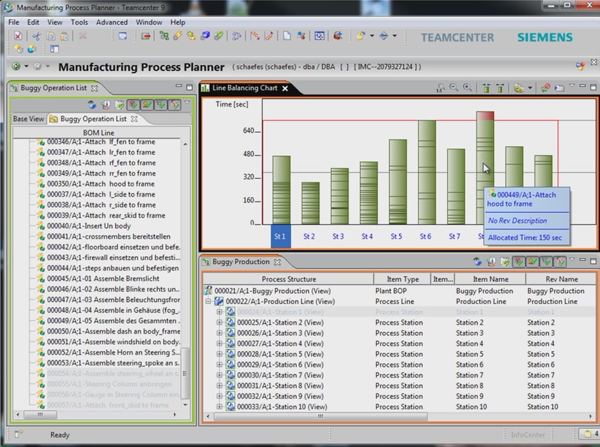600x447 pixels.
Task: Switch to the Base View tab
Action: 28,119
